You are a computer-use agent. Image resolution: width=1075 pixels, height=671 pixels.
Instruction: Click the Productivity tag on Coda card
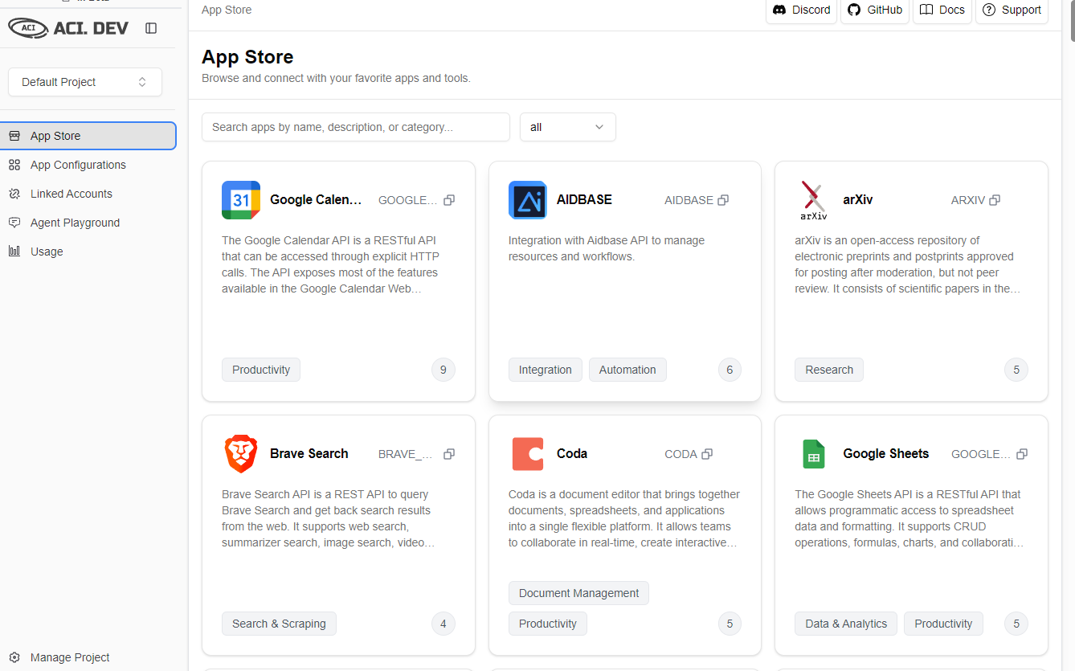pos(548,624)
